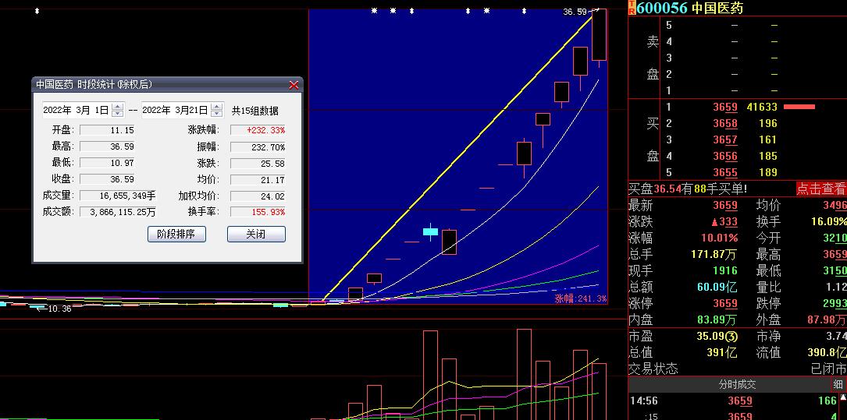The height and width of the screenshot is (420, 847).
Task: Click the start date field 2022年3月1日
Action: (77, 110)
